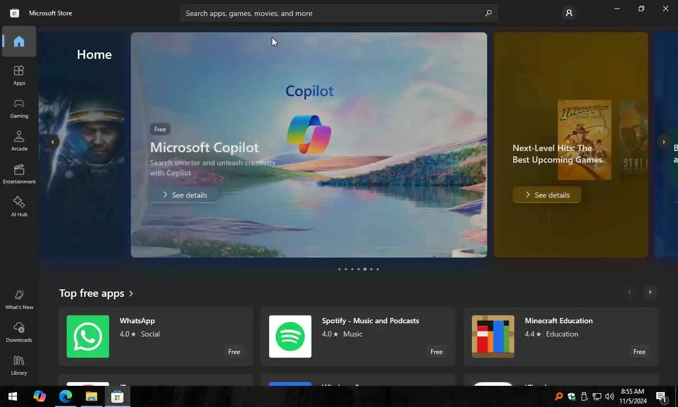Click the Copilot logo in banner
This screenshot has width=678, height=407.
[x=309, y=134]
